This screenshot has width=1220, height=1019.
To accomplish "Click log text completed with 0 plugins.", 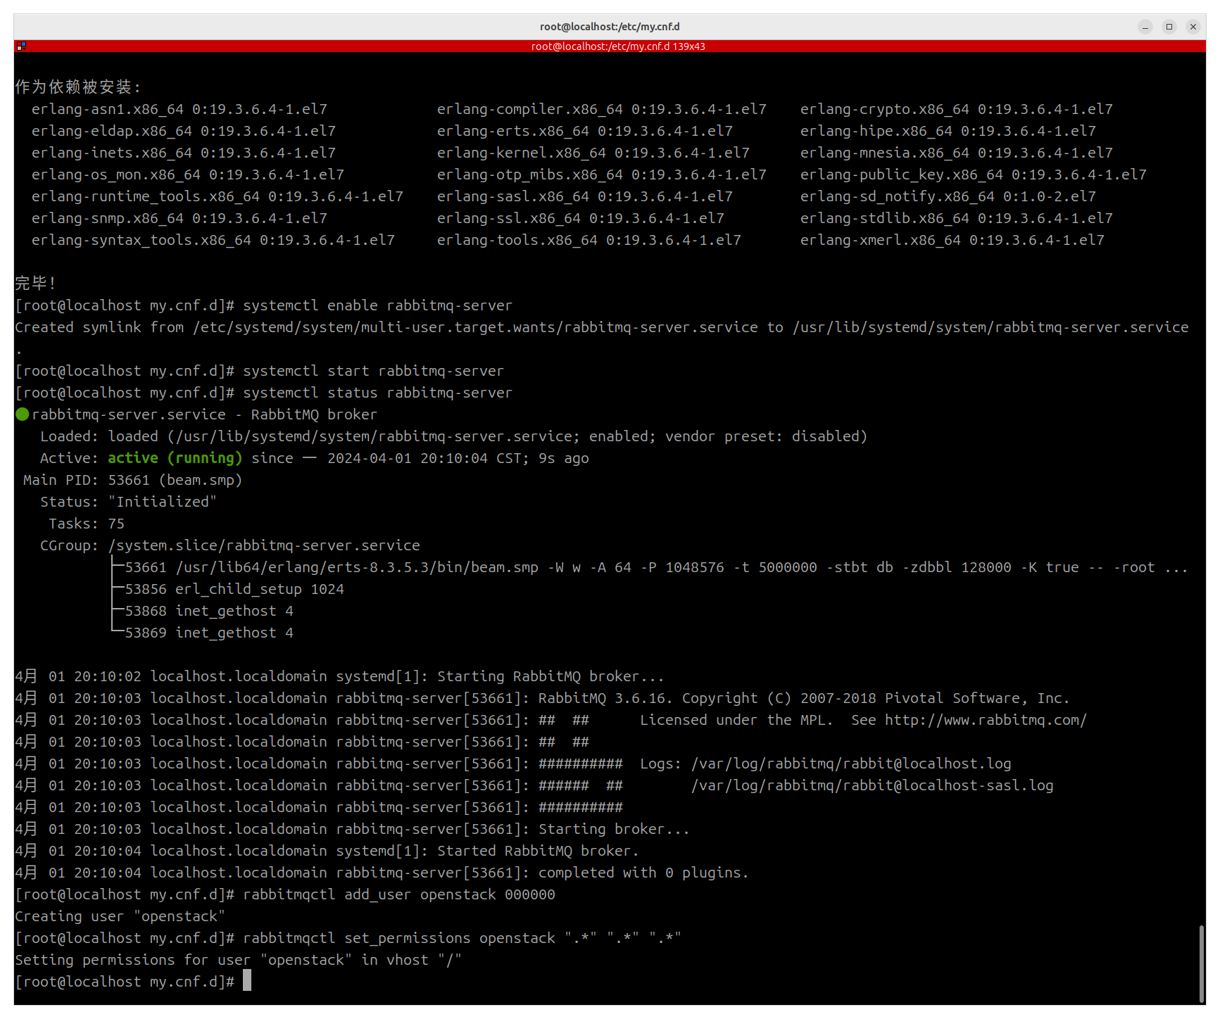I will 644,873.
